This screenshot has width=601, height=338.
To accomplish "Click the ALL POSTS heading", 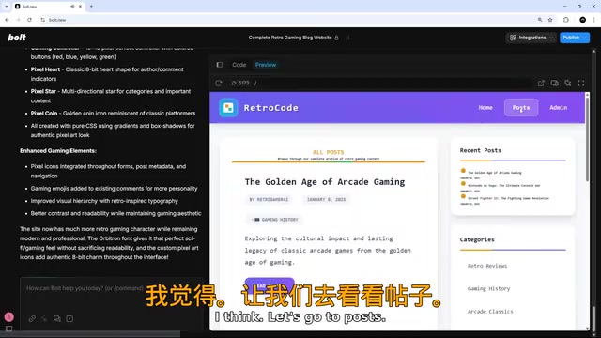I will [329, 152].
